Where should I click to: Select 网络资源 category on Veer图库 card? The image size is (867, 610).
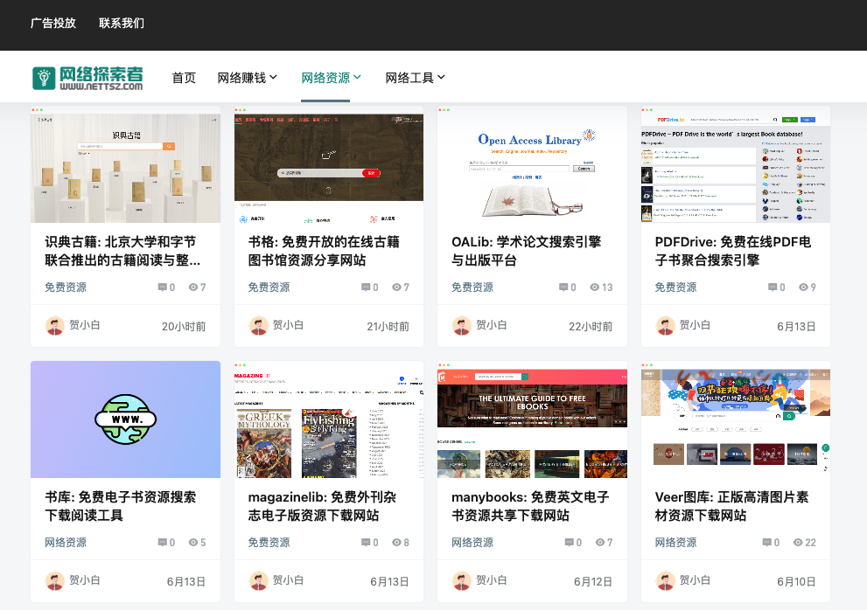point(676,543)
